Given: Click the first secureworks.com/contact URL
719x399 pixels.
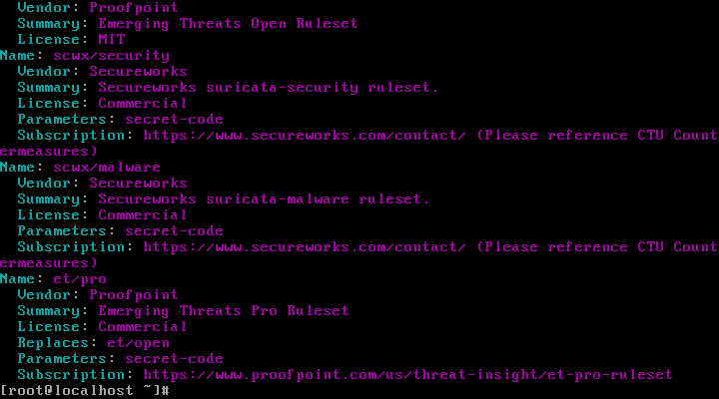Looking at the screenshot, I should coord(305,136).
